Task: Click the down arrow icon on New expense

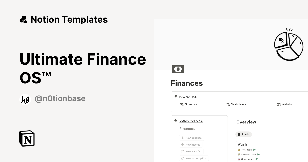Action: pos(182,138)
